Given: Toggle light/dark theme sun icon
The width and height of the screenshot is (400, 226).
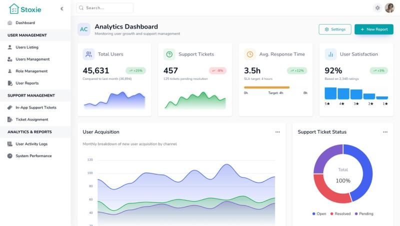Looking at the screenshot, I should [377, 8].
